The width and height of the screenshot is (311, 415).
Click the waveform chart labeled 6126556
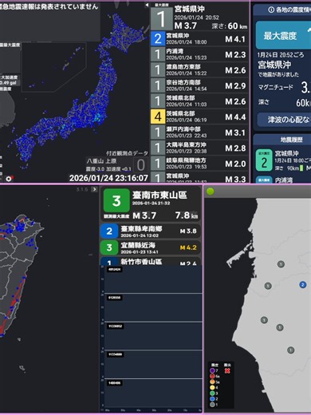click(x=153, y=307)
